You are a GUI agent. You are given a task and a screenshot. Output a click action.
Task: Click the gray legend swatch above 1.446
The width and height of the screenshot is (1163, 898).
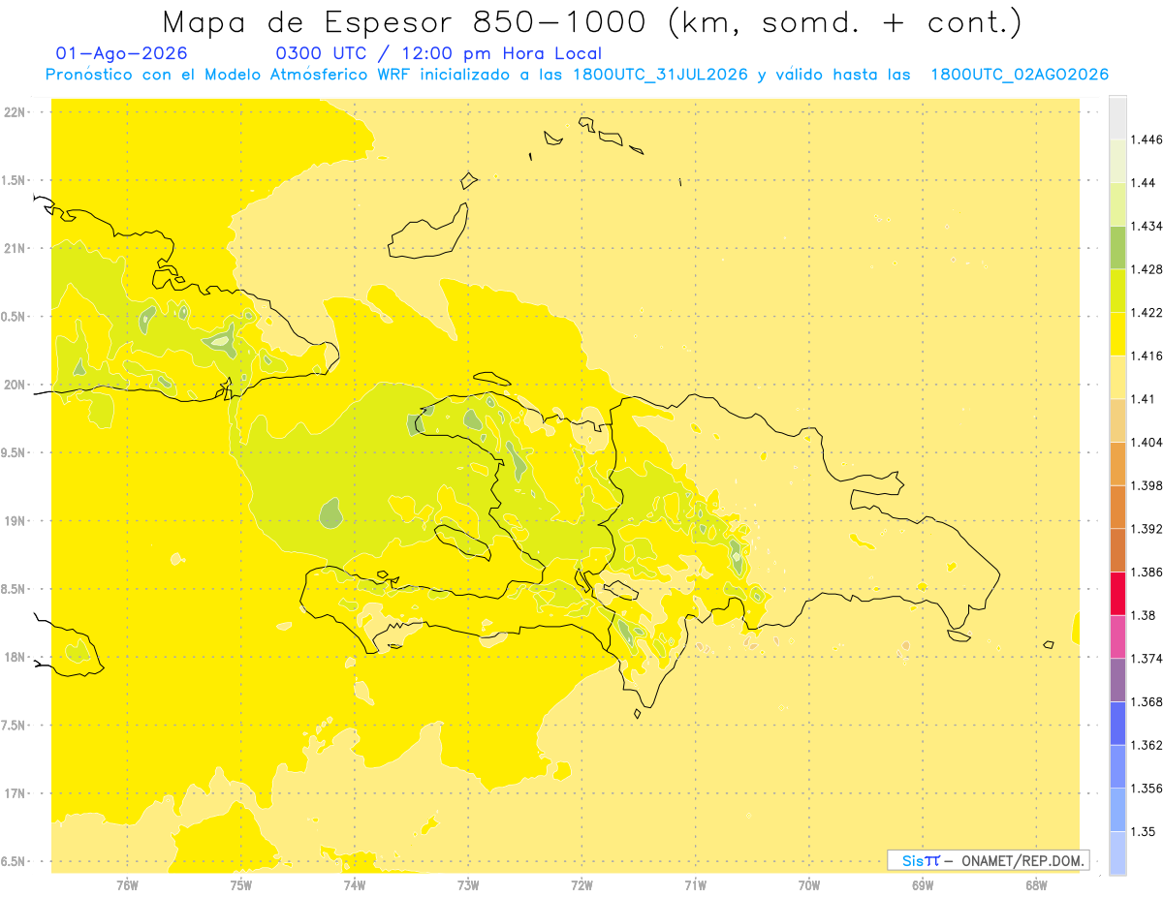1117,117
